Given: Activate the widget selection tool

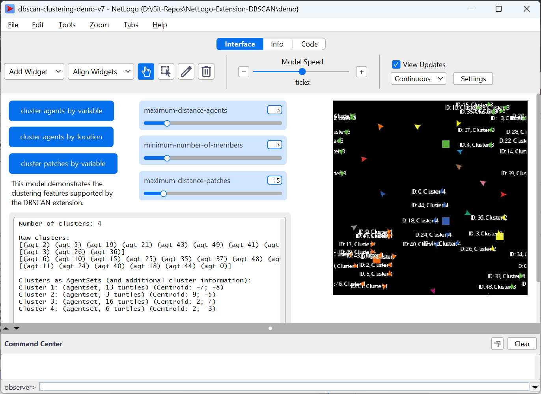Looking at the screenshot, I should (166, 71).
